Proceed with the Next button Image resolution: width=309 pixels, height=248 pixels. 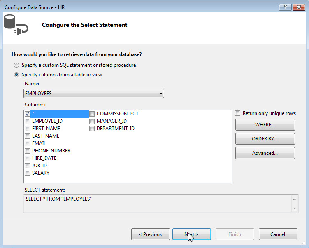pos(191,234)
